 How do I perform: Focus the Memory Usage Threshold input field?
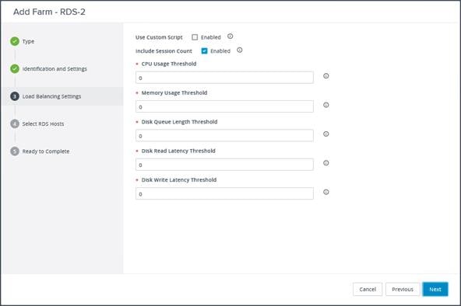point(224,106)
